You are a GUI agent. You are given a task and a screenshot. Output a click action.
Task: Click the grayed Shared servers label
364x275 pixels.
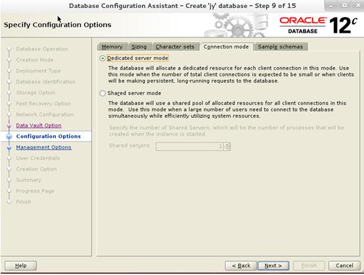coord(129,146)
